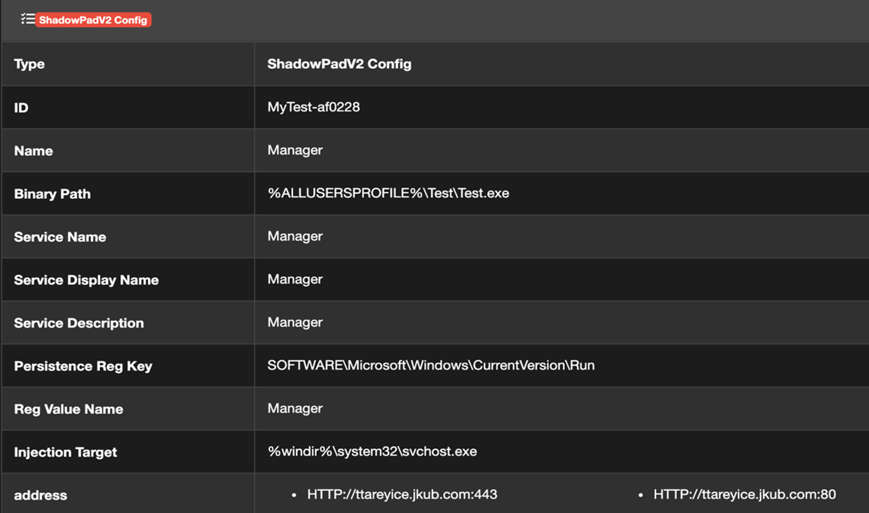Click the CurrentVersion\Run registry key value
This screenshot has height=513, width=869.
coord(431,365)
